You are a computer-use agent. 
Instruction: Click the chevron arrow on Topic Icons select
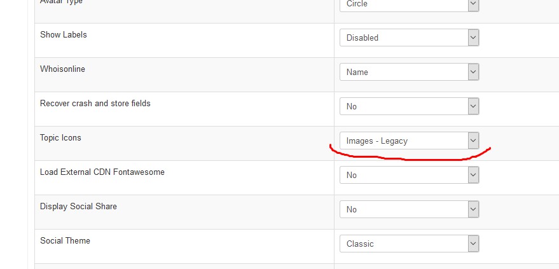473,141
